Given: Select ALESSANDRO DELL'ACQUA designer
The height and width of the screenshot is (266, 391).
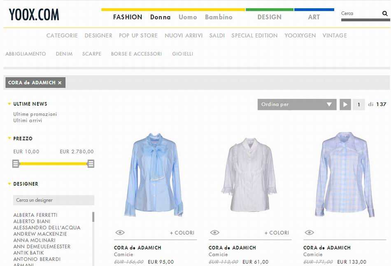Looking at the screenshot, I should 47,228.
